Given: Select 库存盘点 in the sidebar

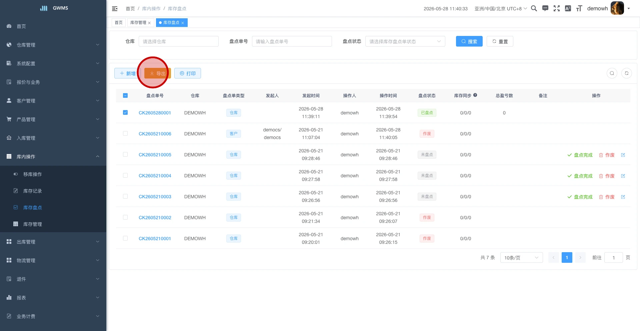Looking at the screenshot, I should coord(53,207).
